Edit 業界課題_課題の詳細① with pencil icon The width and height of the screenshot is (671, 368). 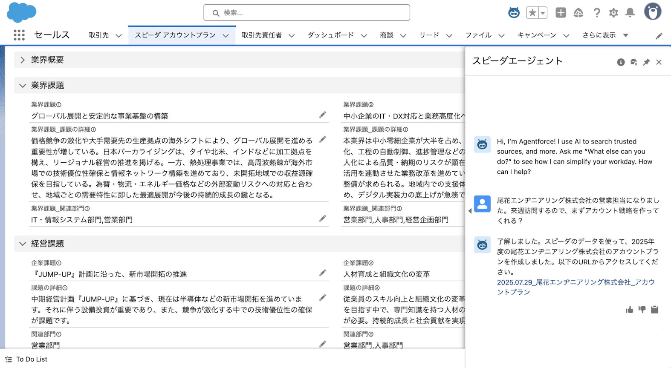click(x=323, y=139)
